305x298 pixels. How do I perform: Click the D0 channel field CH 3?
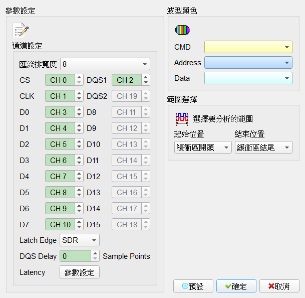(x=60, y=112)
